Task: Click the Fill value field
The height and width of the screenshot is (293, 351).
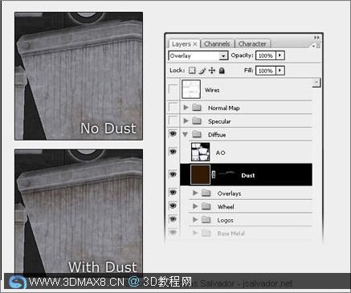Action: [265, 71]
